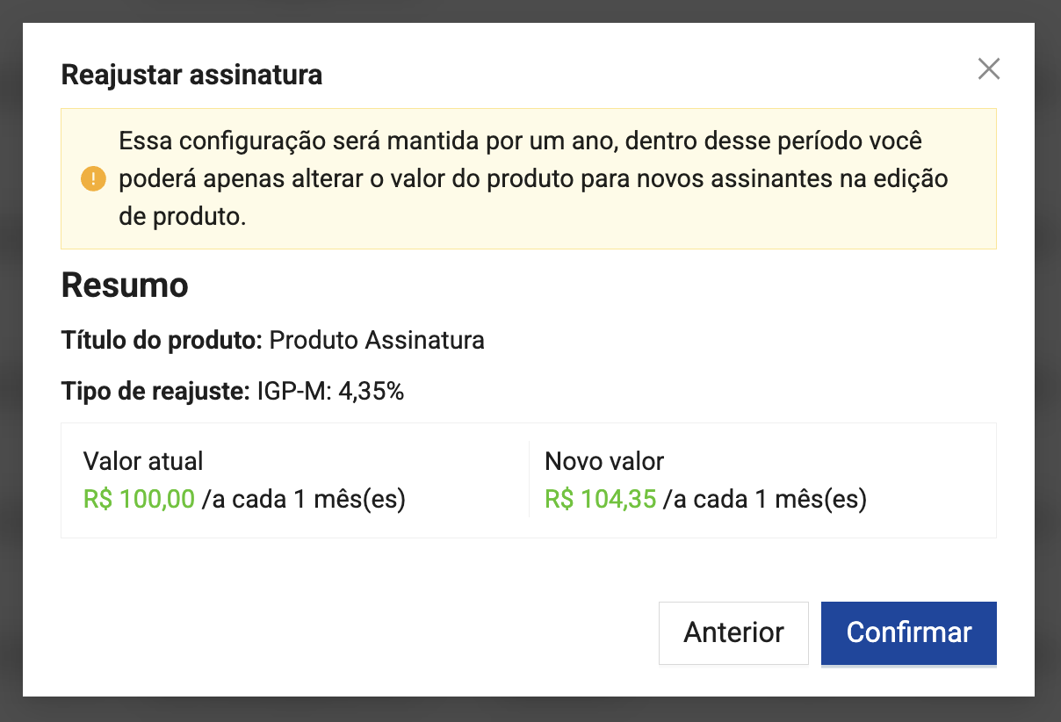Click the Novo valor label
This screenshot has height=722, width=1061.
604,460
